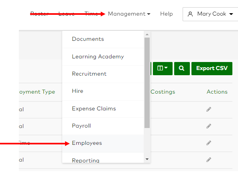Choose Recruitment in the dropdown
Screen dimensions: 238x176
point(103,74)
